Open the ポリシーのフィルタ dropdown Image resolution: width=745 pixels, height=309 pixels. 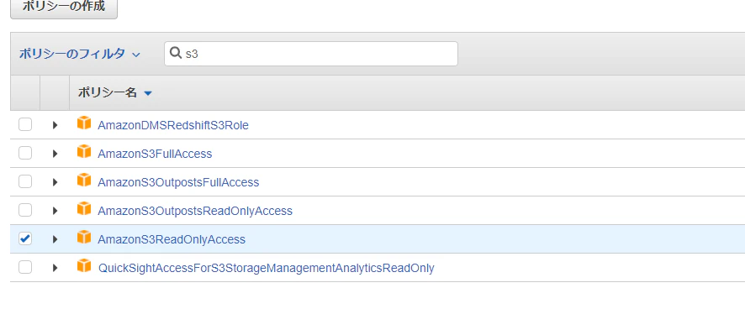(79, 54)
